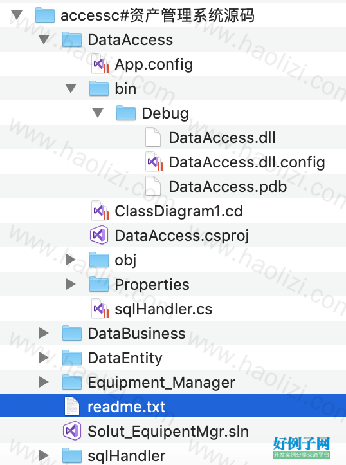The image size is (346, 465).
Task: Select the DataEntity folder row
Action: [173, 357]
